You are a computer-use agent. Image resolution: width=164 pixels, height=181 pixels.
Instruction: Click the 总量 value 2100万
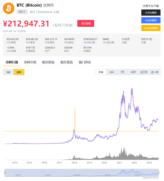click(x=126, y=39)
